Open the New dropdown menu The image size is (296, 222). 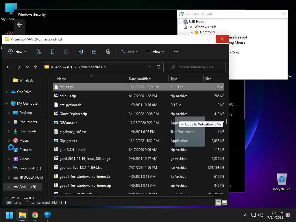click(17, 51)
